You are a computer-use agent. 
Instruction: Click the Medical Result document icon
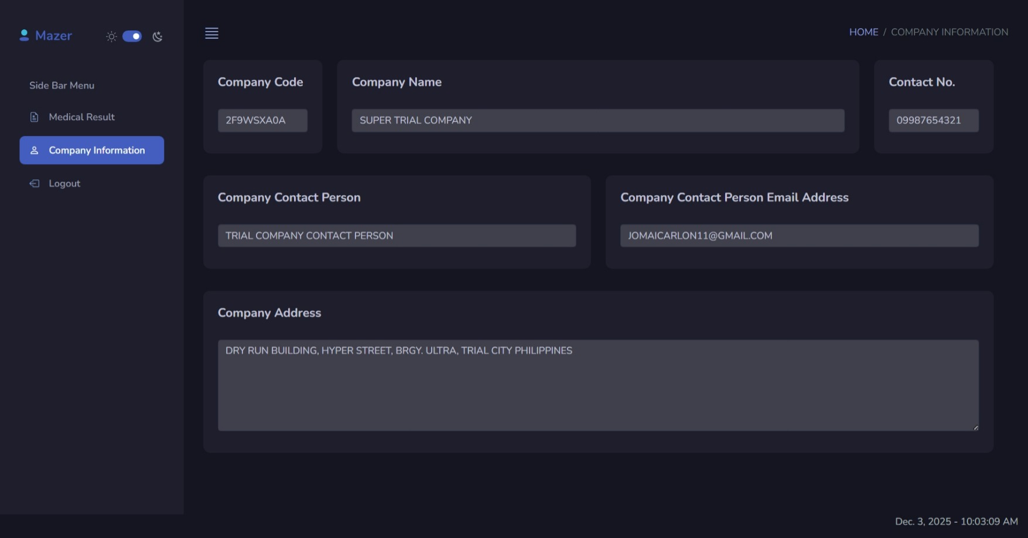coord(35,117)
